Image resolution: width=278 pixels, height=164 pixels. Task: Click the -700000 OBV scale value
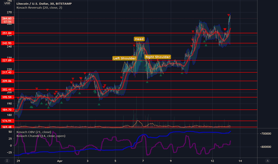265,134
